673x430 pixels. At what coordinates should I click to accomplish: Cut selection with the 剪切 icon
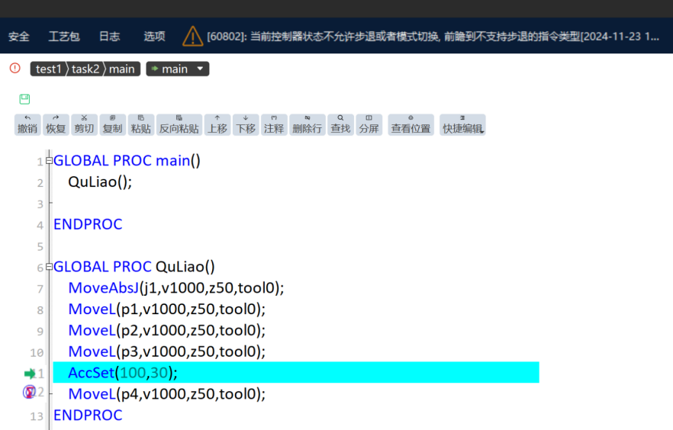click(x=84, y=125)
